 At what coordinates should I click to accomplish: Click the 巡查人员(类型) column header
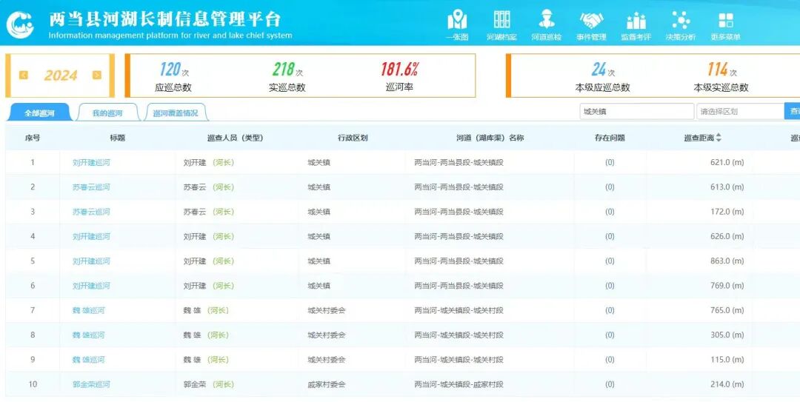tap(235, 138)
